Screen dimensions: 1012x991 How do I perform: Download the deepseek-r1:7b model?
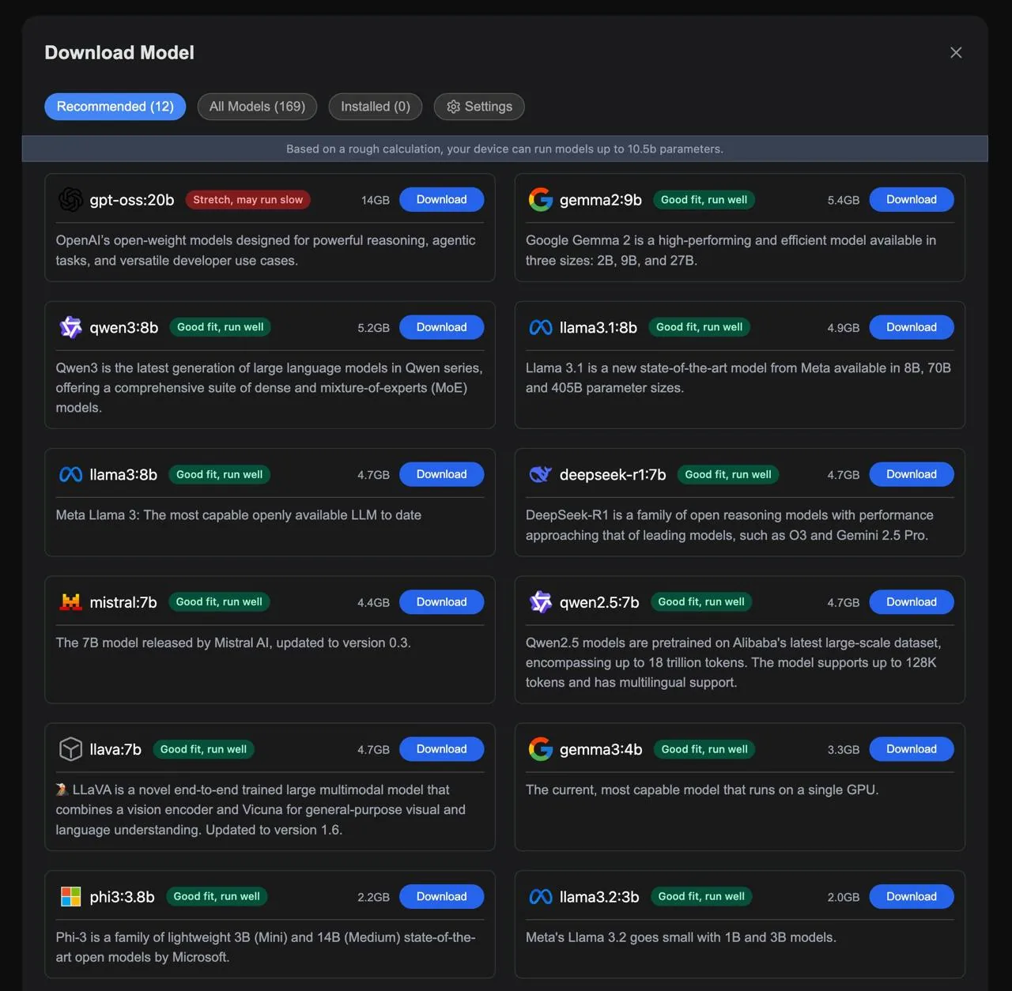point(912,474)
